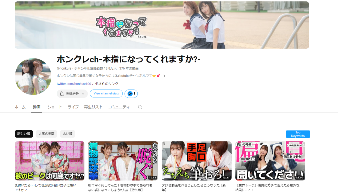This screenshot has height=193, width=338.
Task: Click the notification bell icon
Action: (x=62, y=94)
